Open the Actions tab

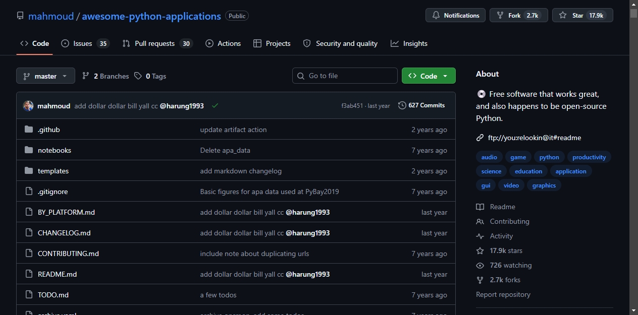pos(223,43)
